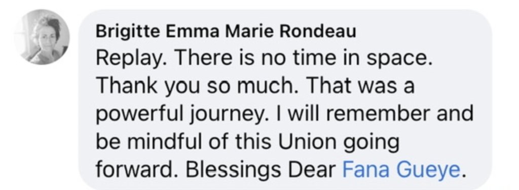Open the Fana Gueye mention link

pos(401,170)
